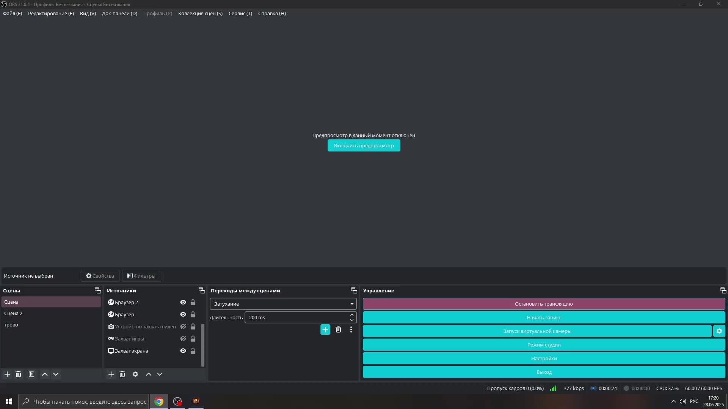This screenshot has height=409, width=728.
Task: Click Остановить трансляцию button
Action: tap(544, 304)
